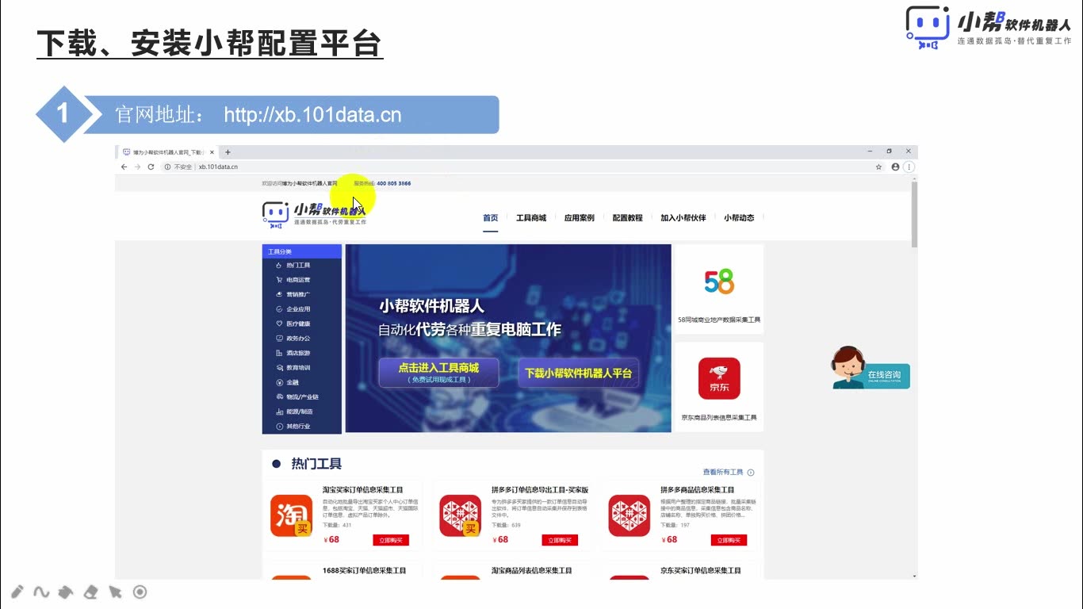Open the Chrome three-dot menu
The height and width of the screenshot is (609, 1083).
(x=909, y=167)
